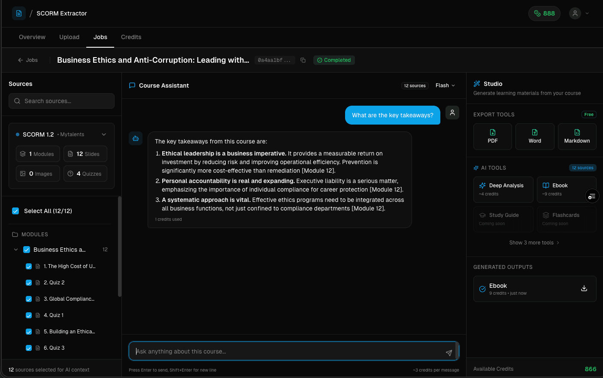Click document icon beside Quiz 1
The height and width of the screenshot is (378, 603).
[38, 315]
